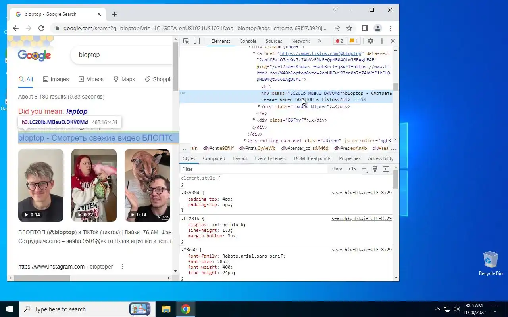Open the DOM Breakpoints tab
The image size is (508, 317).
[312, 158]
